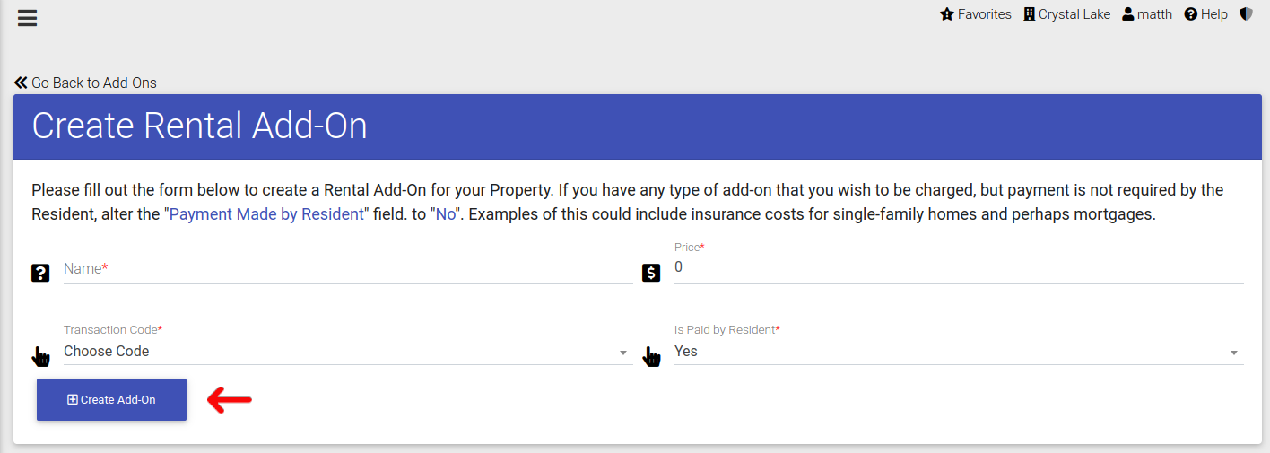Image resolution: width=1270 pixels, height=453 pixels.
Task: Click the arrow on Choose Code selector
Action: 623,353
